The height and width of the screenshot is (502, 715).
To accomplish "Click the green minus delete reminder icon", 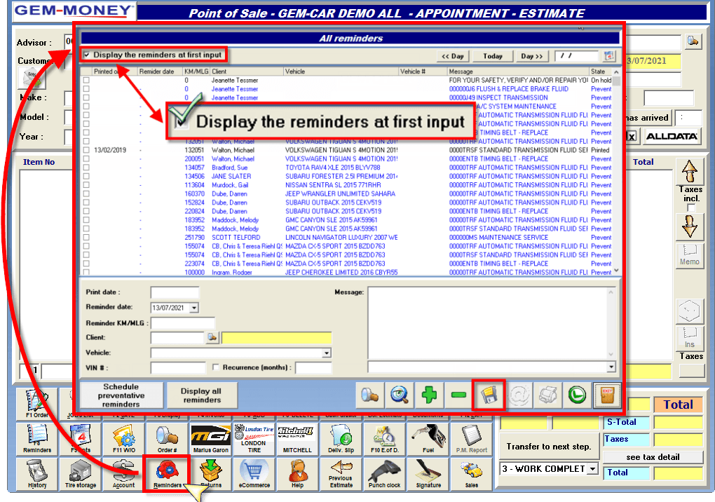I will [x=458, y=395].
